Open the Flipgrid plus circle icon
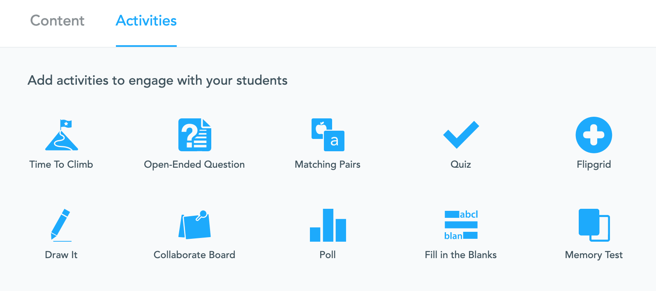This screenshot has height=291, width=656. click(594, 135)
